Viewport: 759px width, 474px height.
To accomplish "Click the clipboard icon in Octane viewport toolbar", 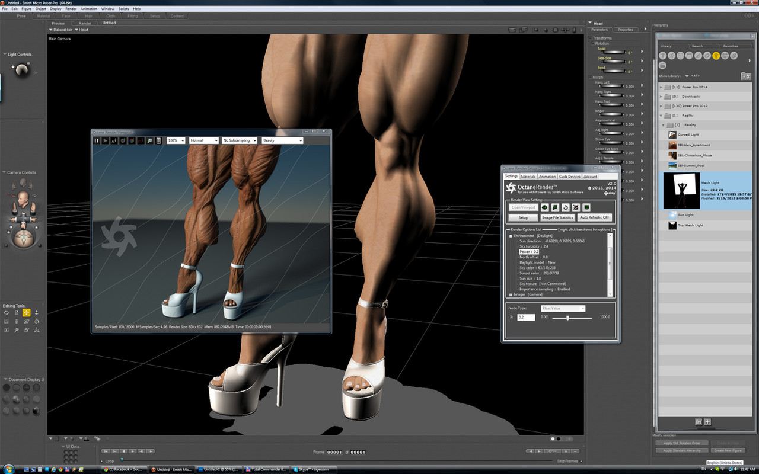I will point(158,140).
